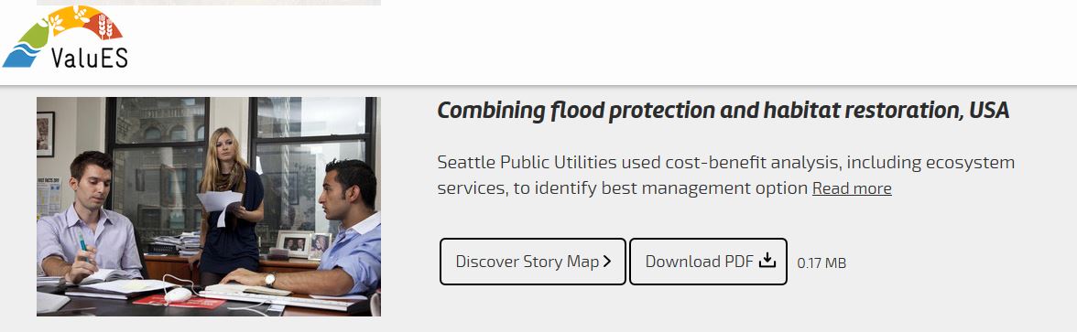This screenshot has width=1077, height=332.
Task: Click the 0.17 MB file size label
Action: click(821, 262)
